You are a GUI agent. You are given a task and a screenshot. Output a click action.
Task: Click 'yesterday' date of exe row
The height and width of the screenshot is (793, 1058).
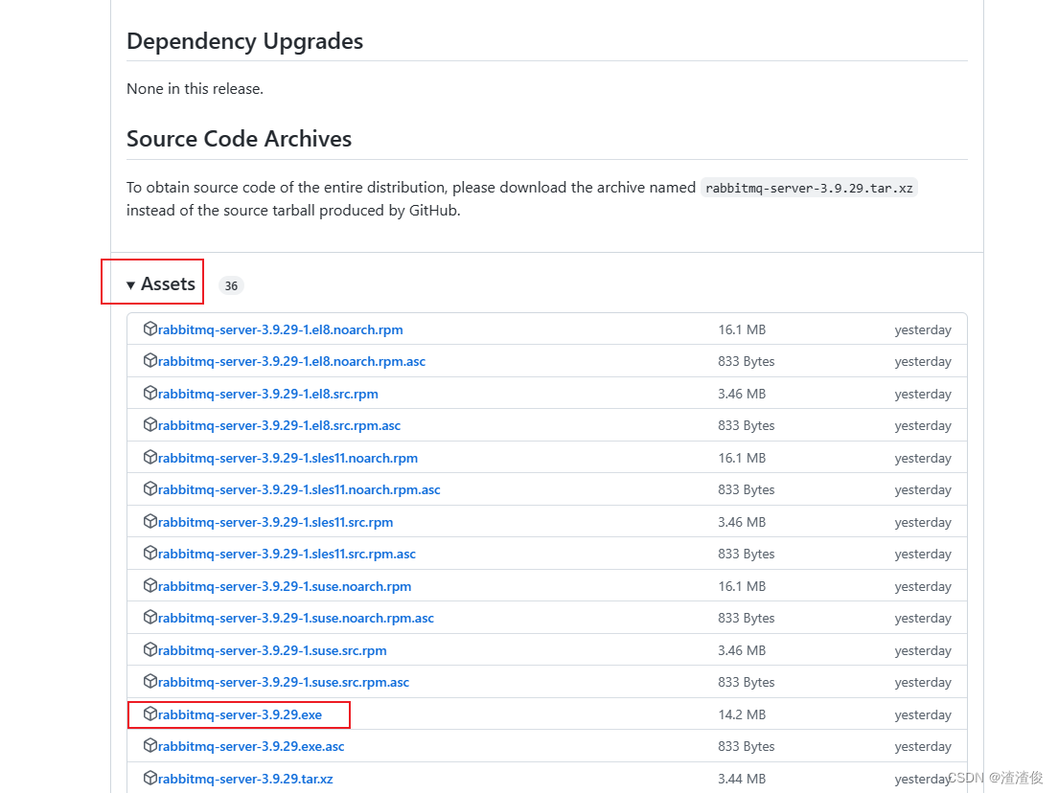pyautogui.click(x=923, y=714)
